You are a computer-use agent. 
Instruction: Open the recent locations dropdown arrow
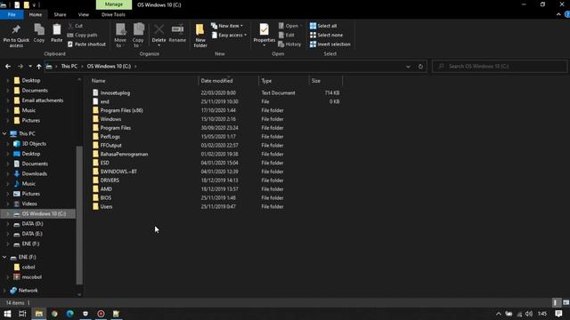pyautogui.click(x=29, y=67)
